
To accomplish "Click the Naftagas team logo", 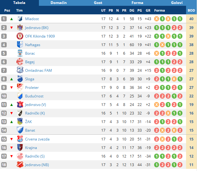I will pyautogui.click(x=20, y=45).
